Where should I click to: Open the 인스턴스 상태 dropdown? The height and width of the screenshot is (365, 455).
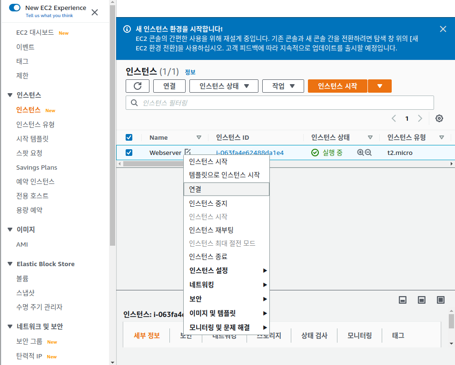point(224,86)
